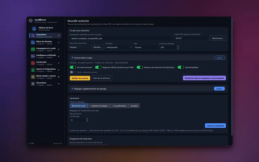Expand Réglages supplémentaires du passage triangle
Image resolution: width=259 pixels, height=162 pixels.
tap(72, 89)
